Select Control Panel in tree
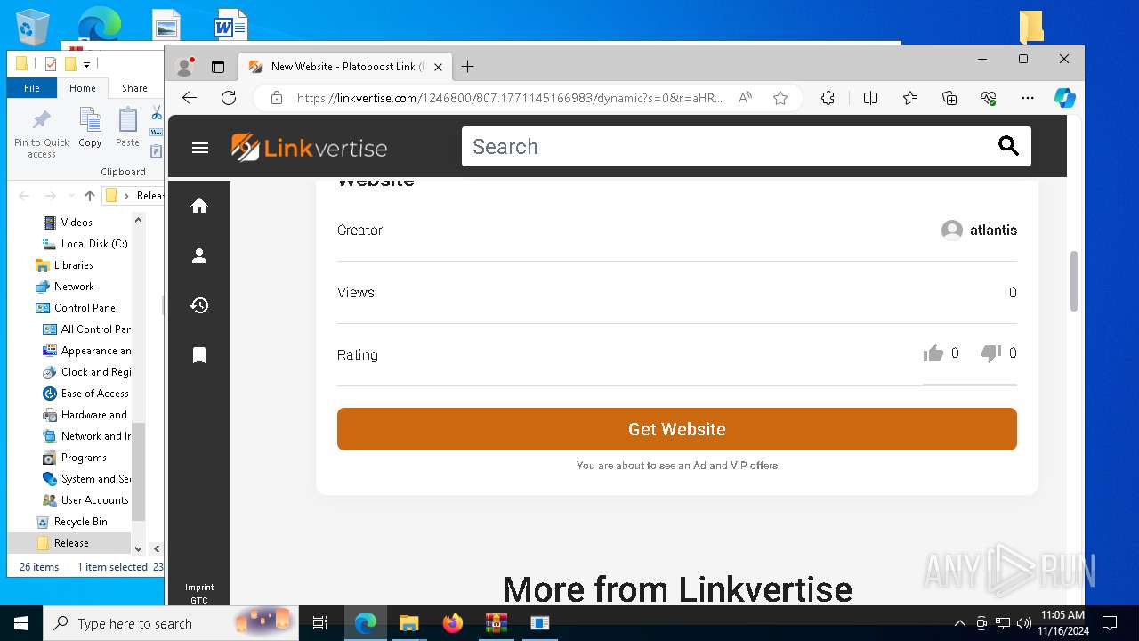 (x=85, y=308)
